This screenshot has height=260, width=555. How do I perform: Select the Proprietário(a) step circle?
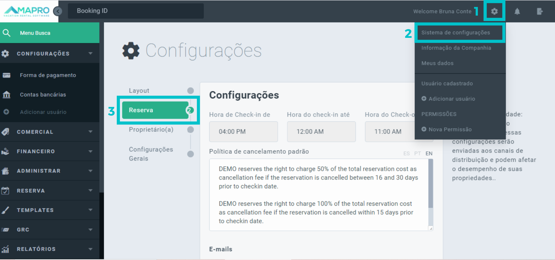tap(190, 130)
